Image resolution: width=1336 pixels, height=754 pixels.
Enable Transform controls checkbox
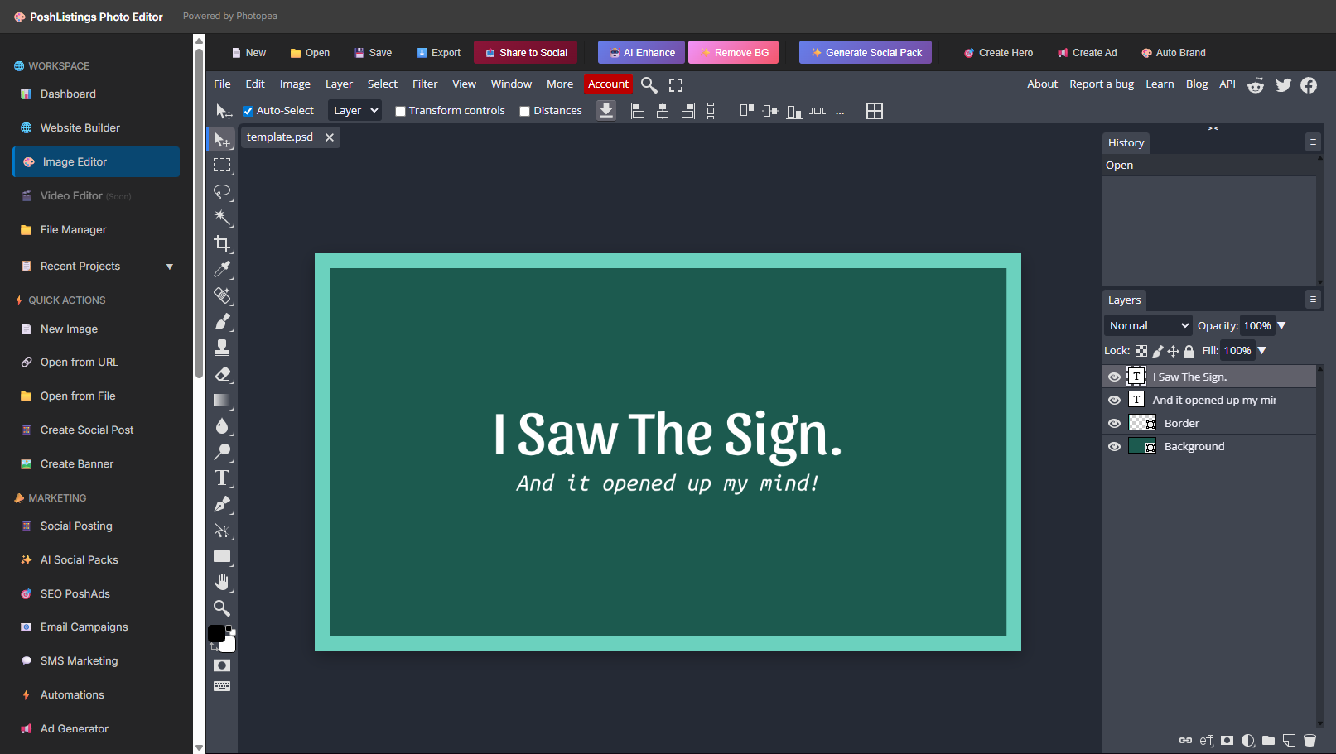[x=400, y=111]
